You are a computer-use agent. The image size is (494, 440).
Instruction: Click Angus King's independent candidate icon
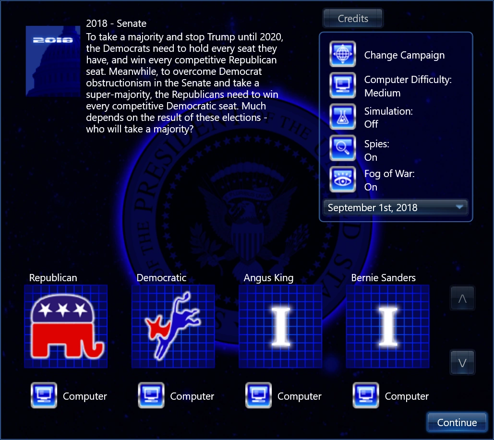click(280, 326)
